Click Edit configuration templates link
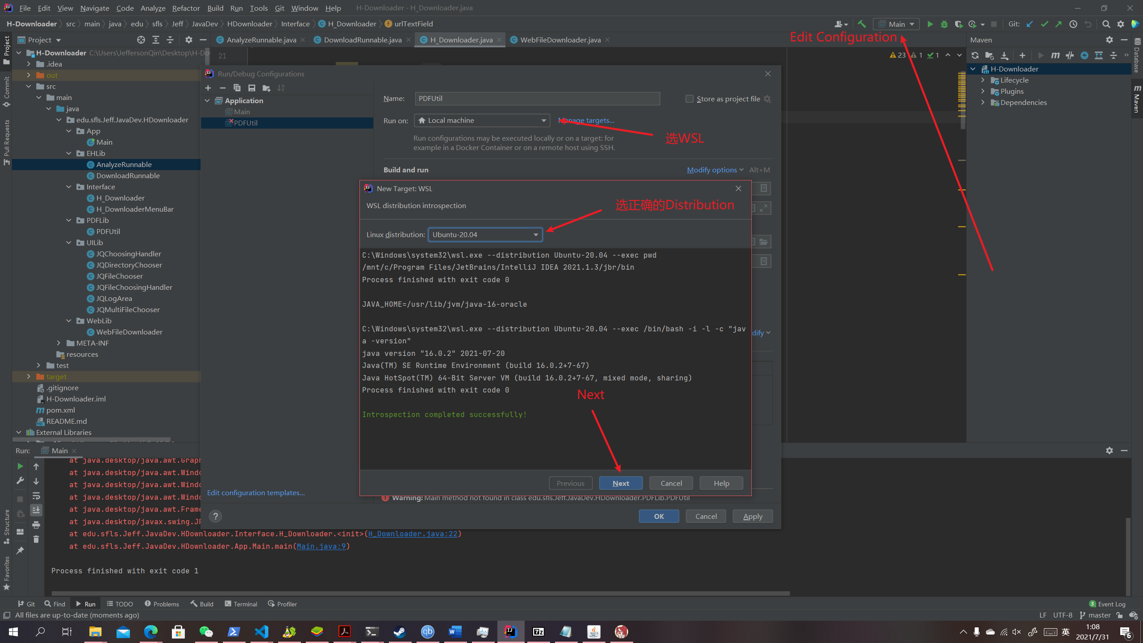 (256, 493)
